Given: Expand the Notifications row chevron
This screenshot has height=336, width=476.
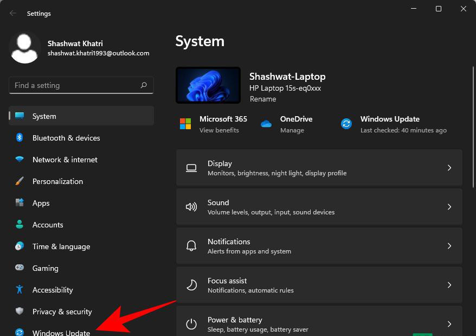Looking at the screenshot, I should tap(449, 246).
